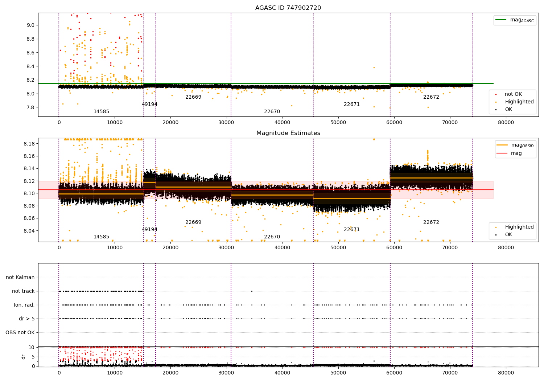The width and height of the screenshot is (544, 381).
Task: Click OBSID label 22671 in middle plot
Action: (352, 230)
